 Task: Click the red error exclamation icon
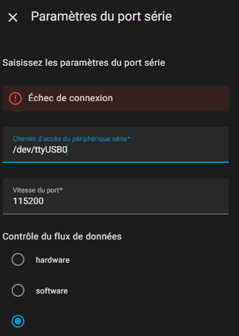coord(15,98)
